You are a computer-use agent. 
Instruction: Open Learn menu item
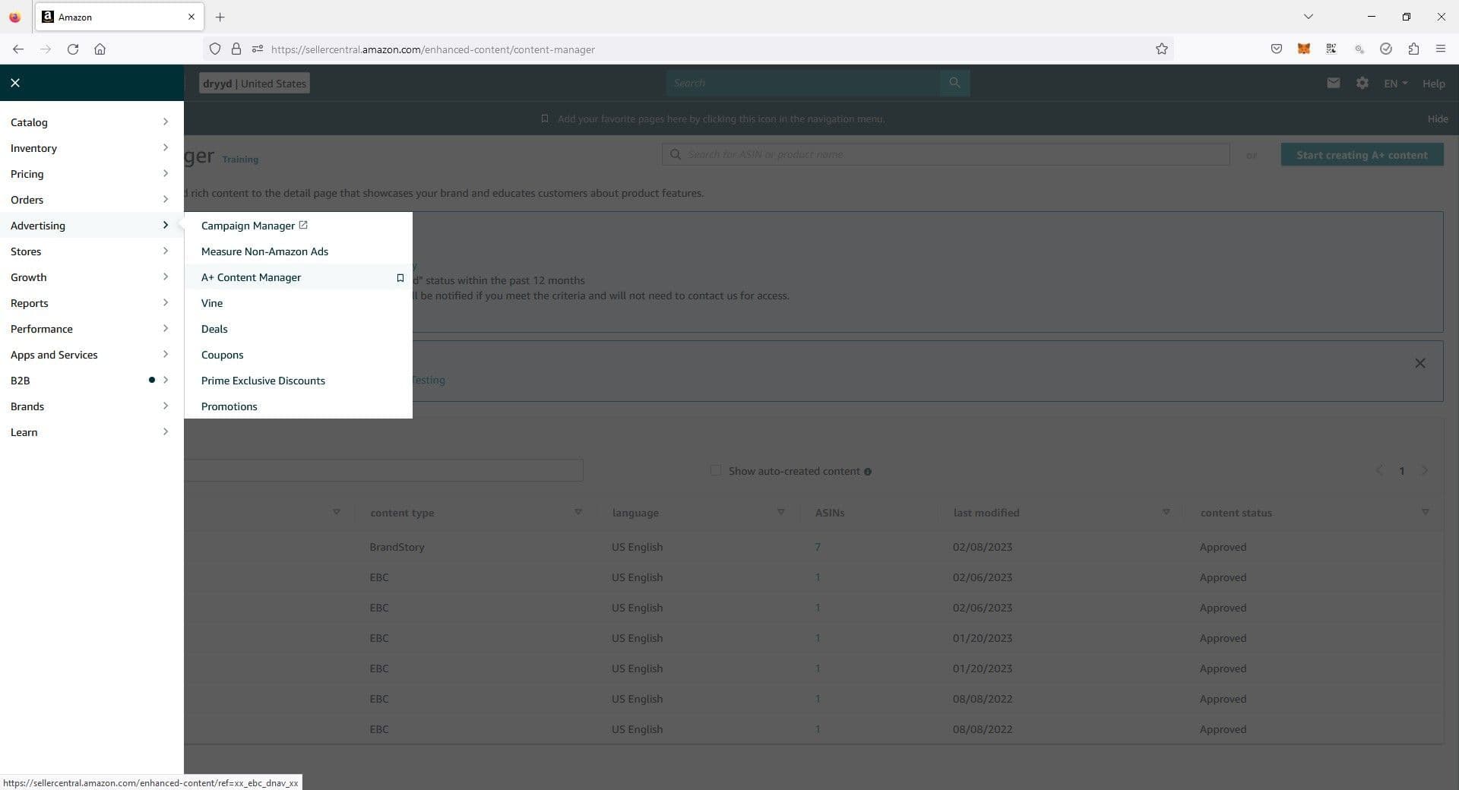click(91, 432)
